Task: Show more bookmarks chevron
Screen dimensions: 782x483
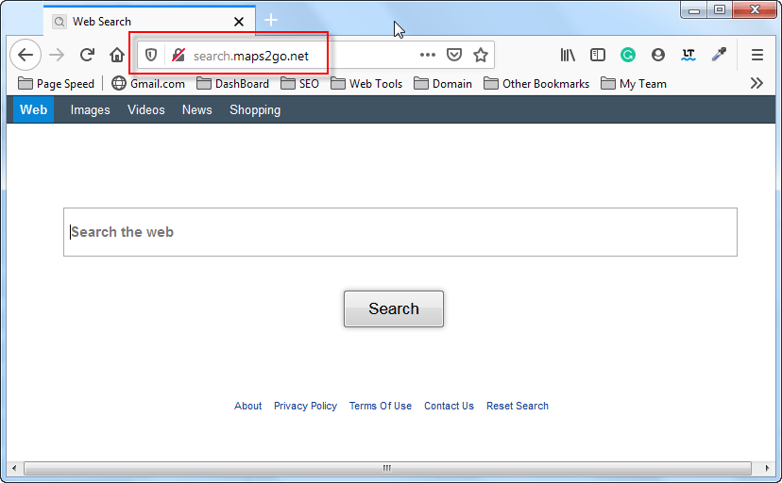Action: 756,83
